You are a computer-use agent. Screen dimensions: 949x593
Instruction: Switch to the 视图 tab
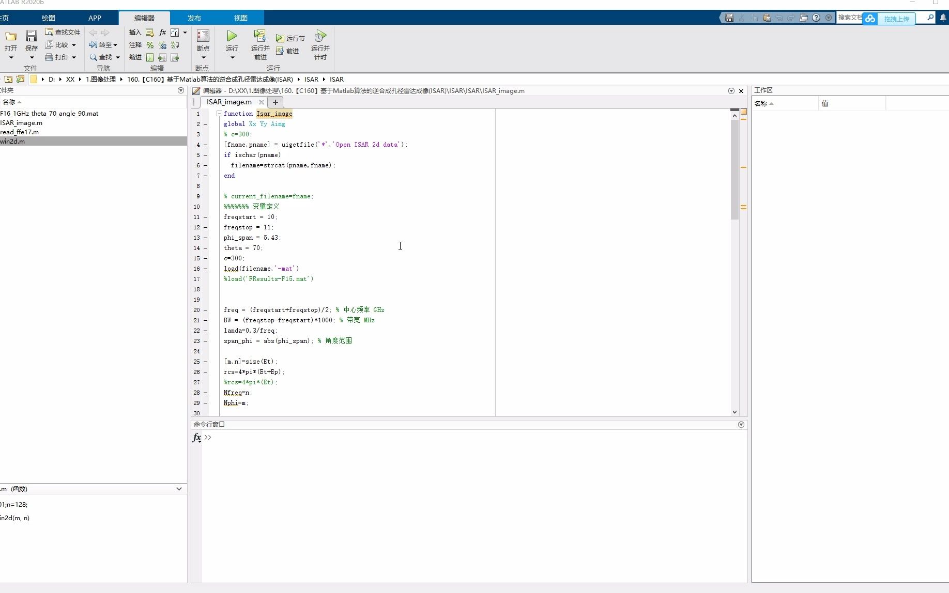click(x=241, y=18)
